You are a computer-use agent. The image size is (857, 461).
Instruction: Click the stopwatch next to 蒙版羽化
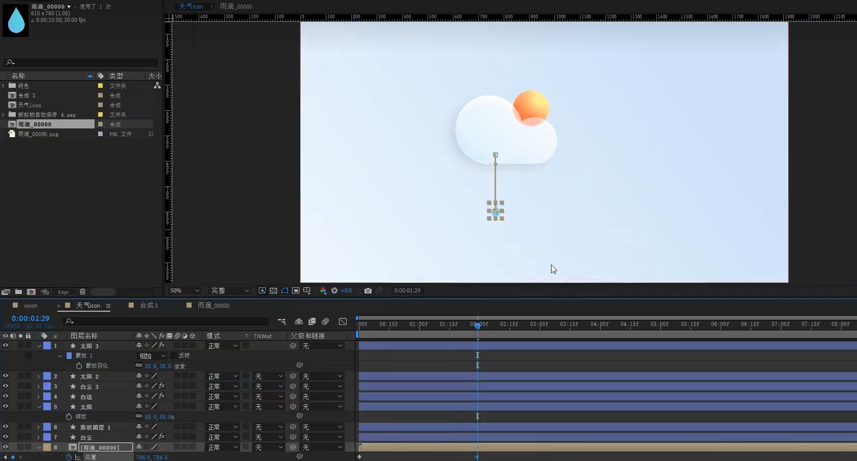[x=79, y=366]
